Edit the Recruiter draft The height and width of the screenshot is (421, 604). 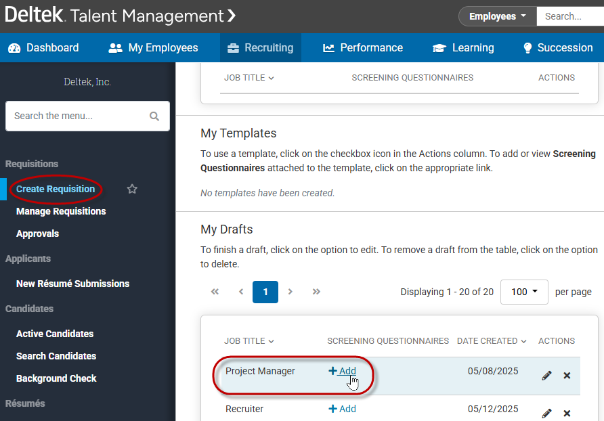[546, 414]
